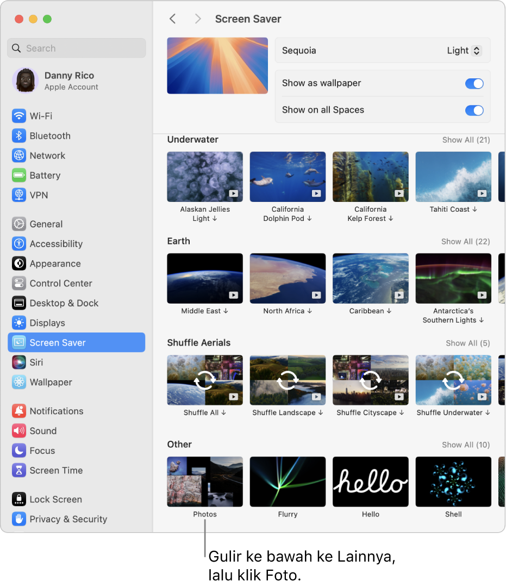Open Control Center settings icon

(x=18, y=283)
